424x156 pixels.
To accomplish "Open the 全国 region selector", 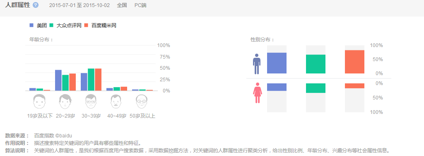I will coord(122,5).
